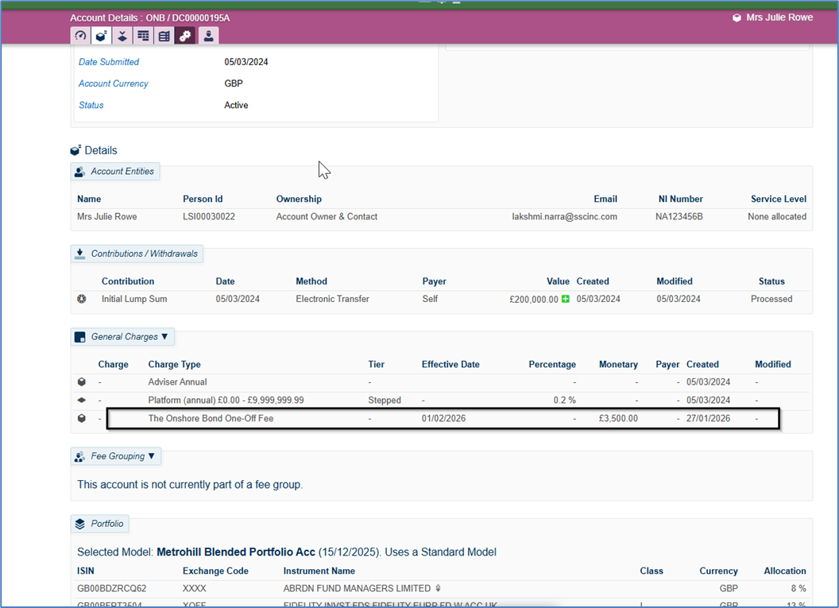The image size is (839, 608).
Task: Click the Instrument Name column header
Action: click(x=319, y=571)
